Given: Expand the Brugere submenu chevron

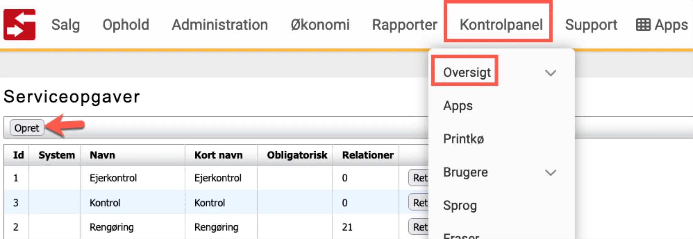Looking at the screenshot, I should 550,173.
